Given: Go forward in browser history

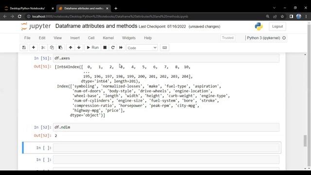Looking at the screenshot, I should (x=12, y=17).
